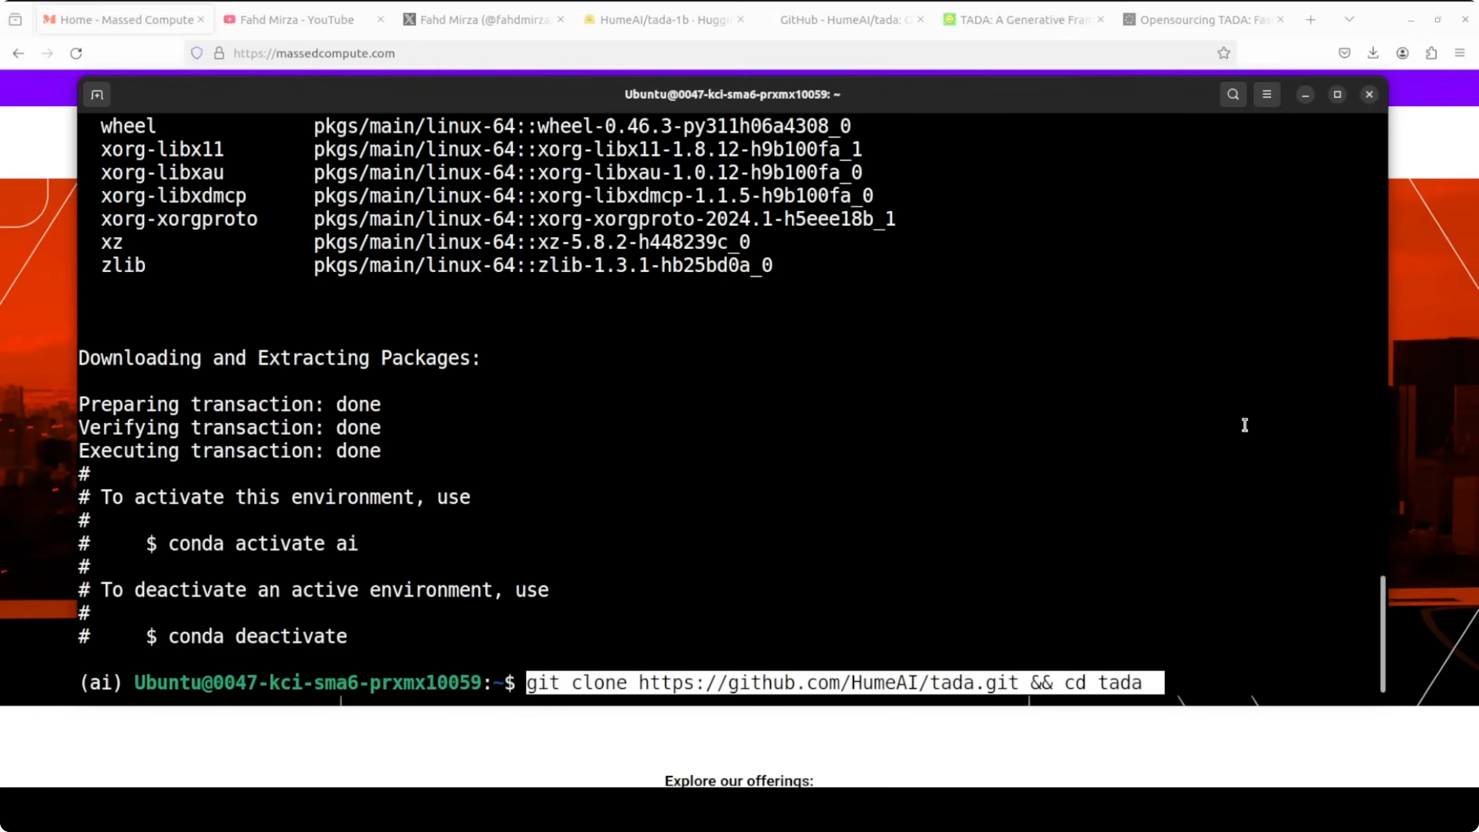View browser downloads

[x=1373, y=53]
